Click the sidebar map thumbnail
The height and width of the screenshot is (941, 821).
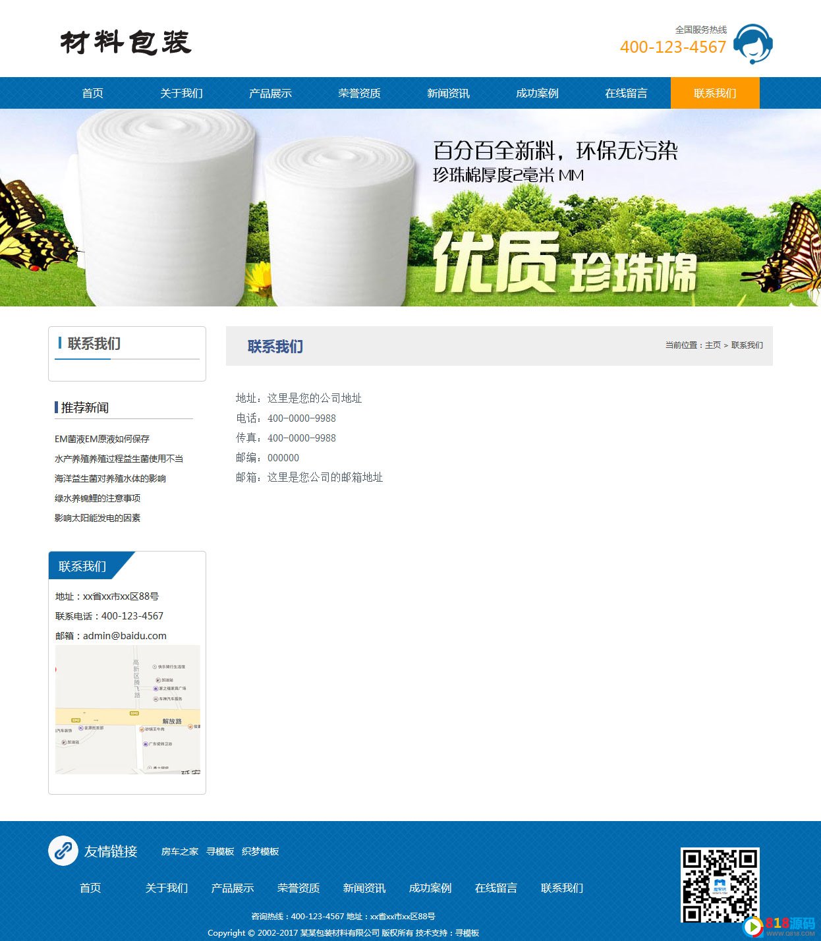click(x=127, y=709)
